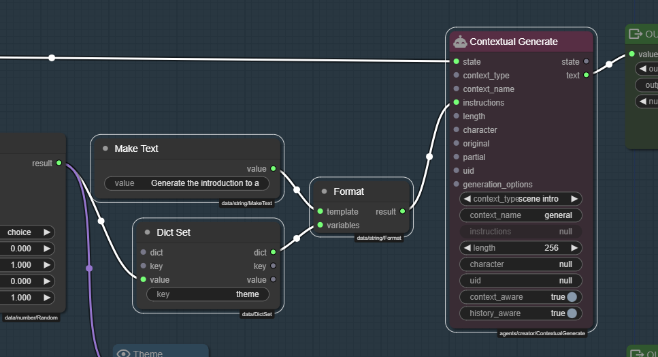Click the collapse dot on Dict Set node

[x=147, y=232]
